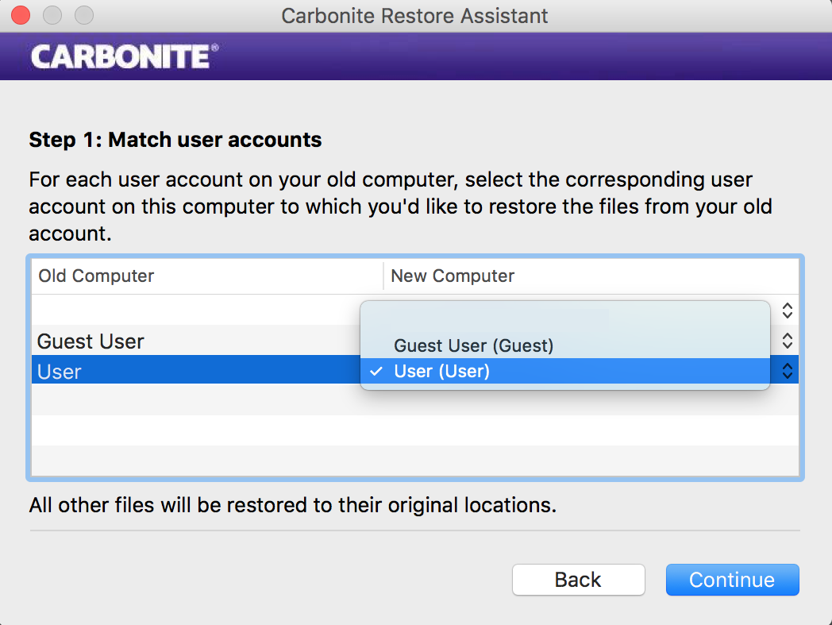Image resolution: width=832 pixels, height=625 pixels.
Task: Click the checkmark beside User (User)
Action: [x=376, y=372]
